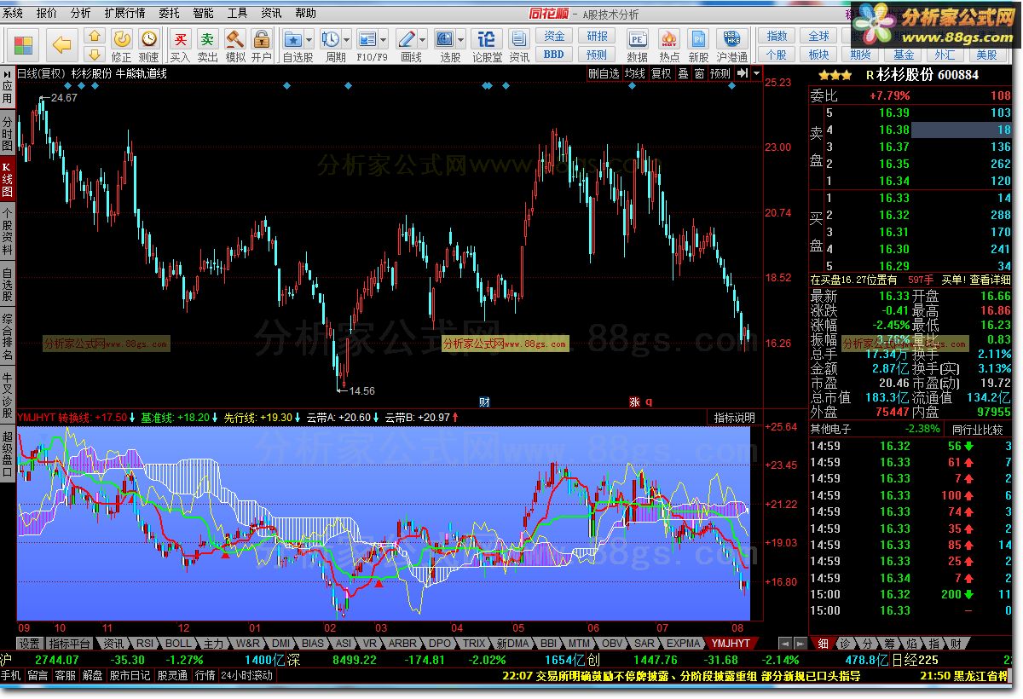The image size is (1023, 699).
Task: Open the 扩展行情 menu
Action: [124, 13]
